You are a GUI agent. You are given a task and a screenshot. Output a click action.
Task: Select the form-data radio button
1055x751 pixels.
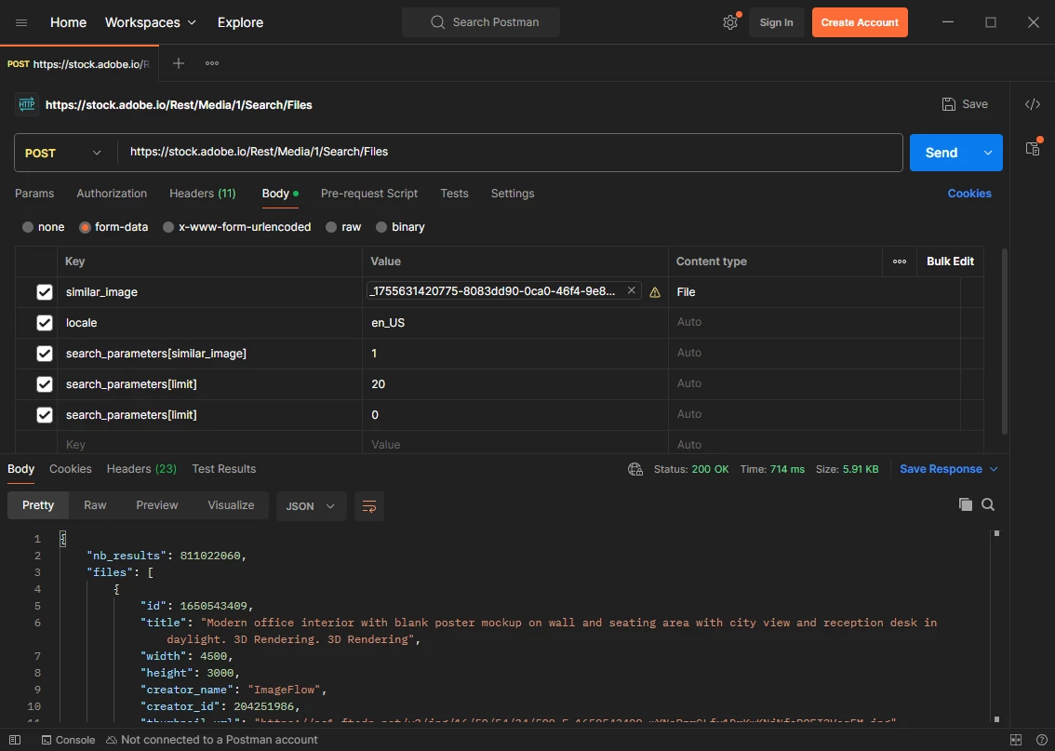[x=85, y=227]
